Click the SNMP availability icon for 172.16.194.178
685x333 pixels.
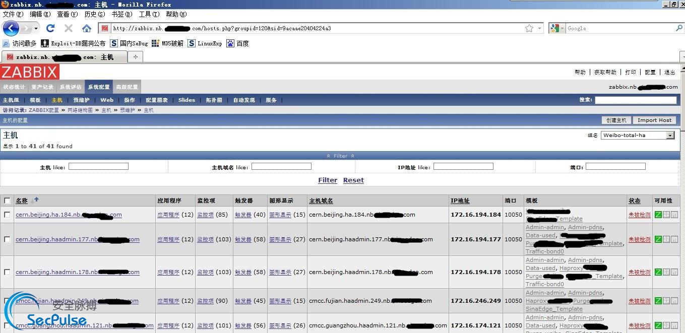tap(666, 272)
